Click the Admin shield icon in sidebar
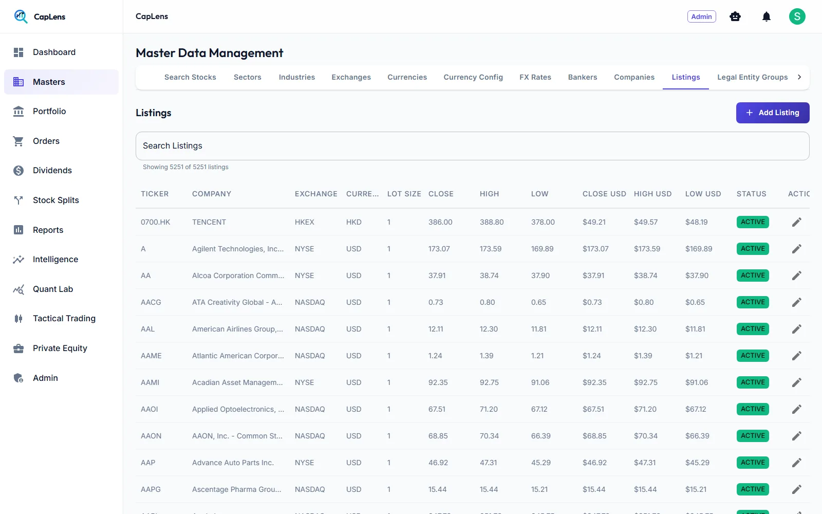The height and width of the screenshot is (514, 822). [18, 378]
